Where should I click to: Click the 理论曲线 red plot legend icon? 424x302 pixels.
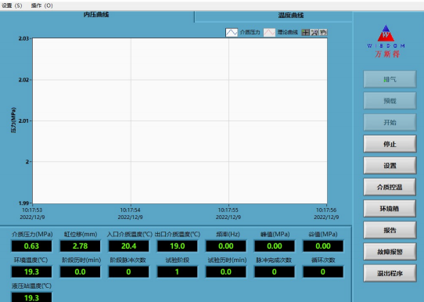click(269, 32)
